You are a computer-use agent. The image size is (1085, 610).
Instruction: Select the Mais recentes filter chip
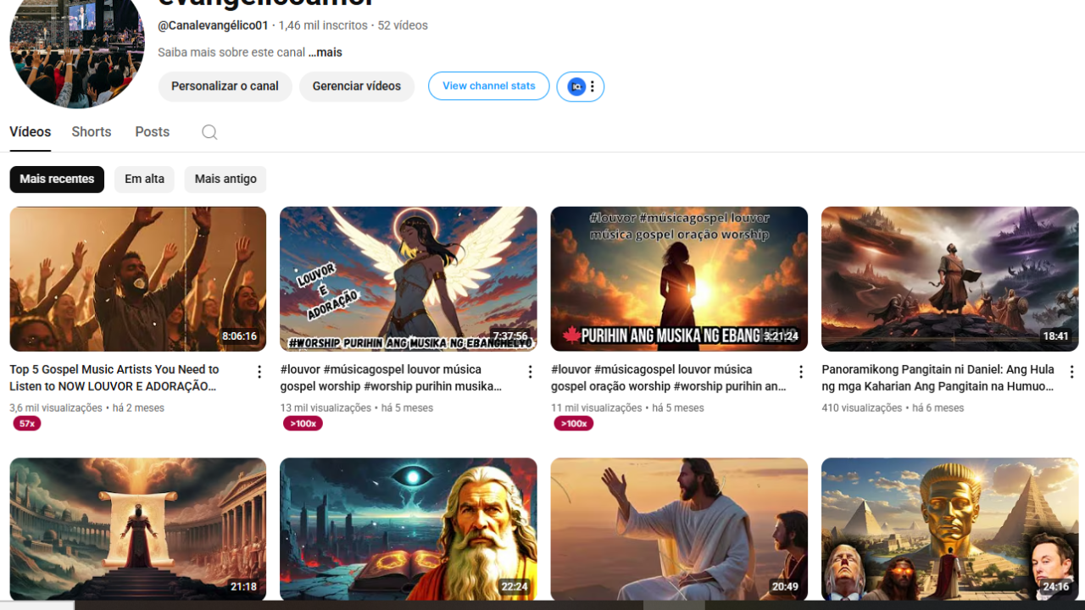coord(57,180)
